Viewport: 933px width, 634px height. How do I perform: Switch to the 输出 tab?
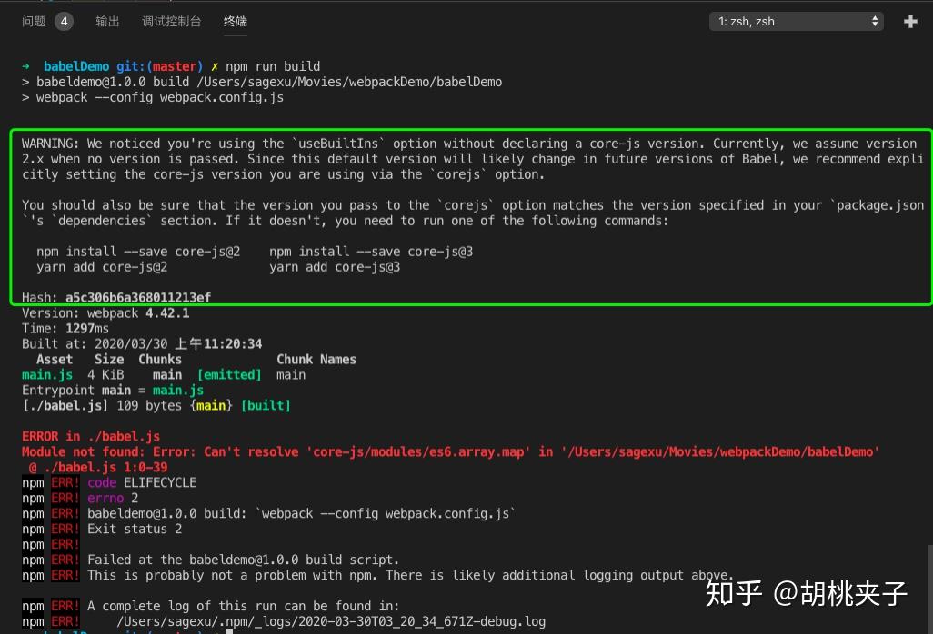click(x=107, y=21)
